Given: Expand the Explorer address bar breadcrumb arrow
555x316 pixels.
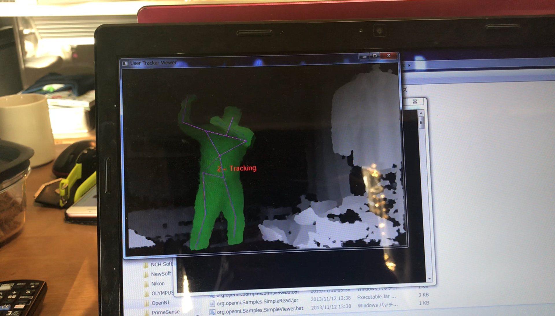Looking at the screenshot, I should click(x=409, y=66).
